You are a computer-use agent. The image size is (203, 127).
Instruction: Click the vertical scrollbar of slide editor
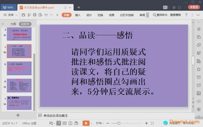point(193,60)
